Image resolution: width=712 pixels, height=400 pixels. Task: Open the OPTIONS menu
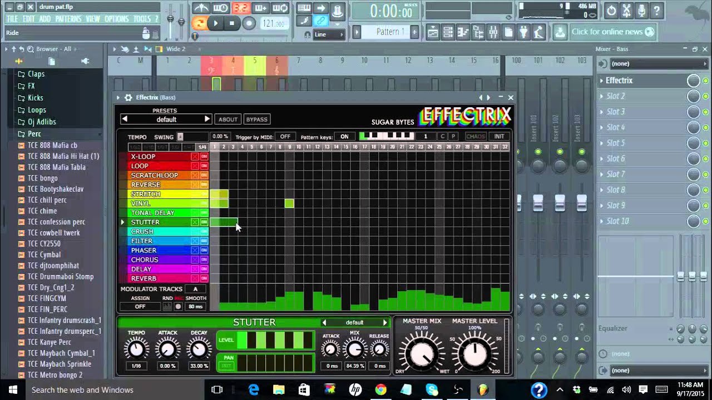117,19
